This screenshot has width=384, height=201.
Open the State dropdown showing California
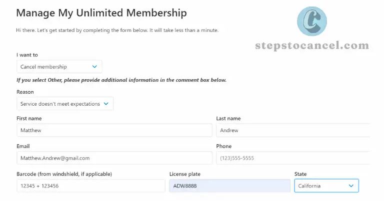pos(326,186)
